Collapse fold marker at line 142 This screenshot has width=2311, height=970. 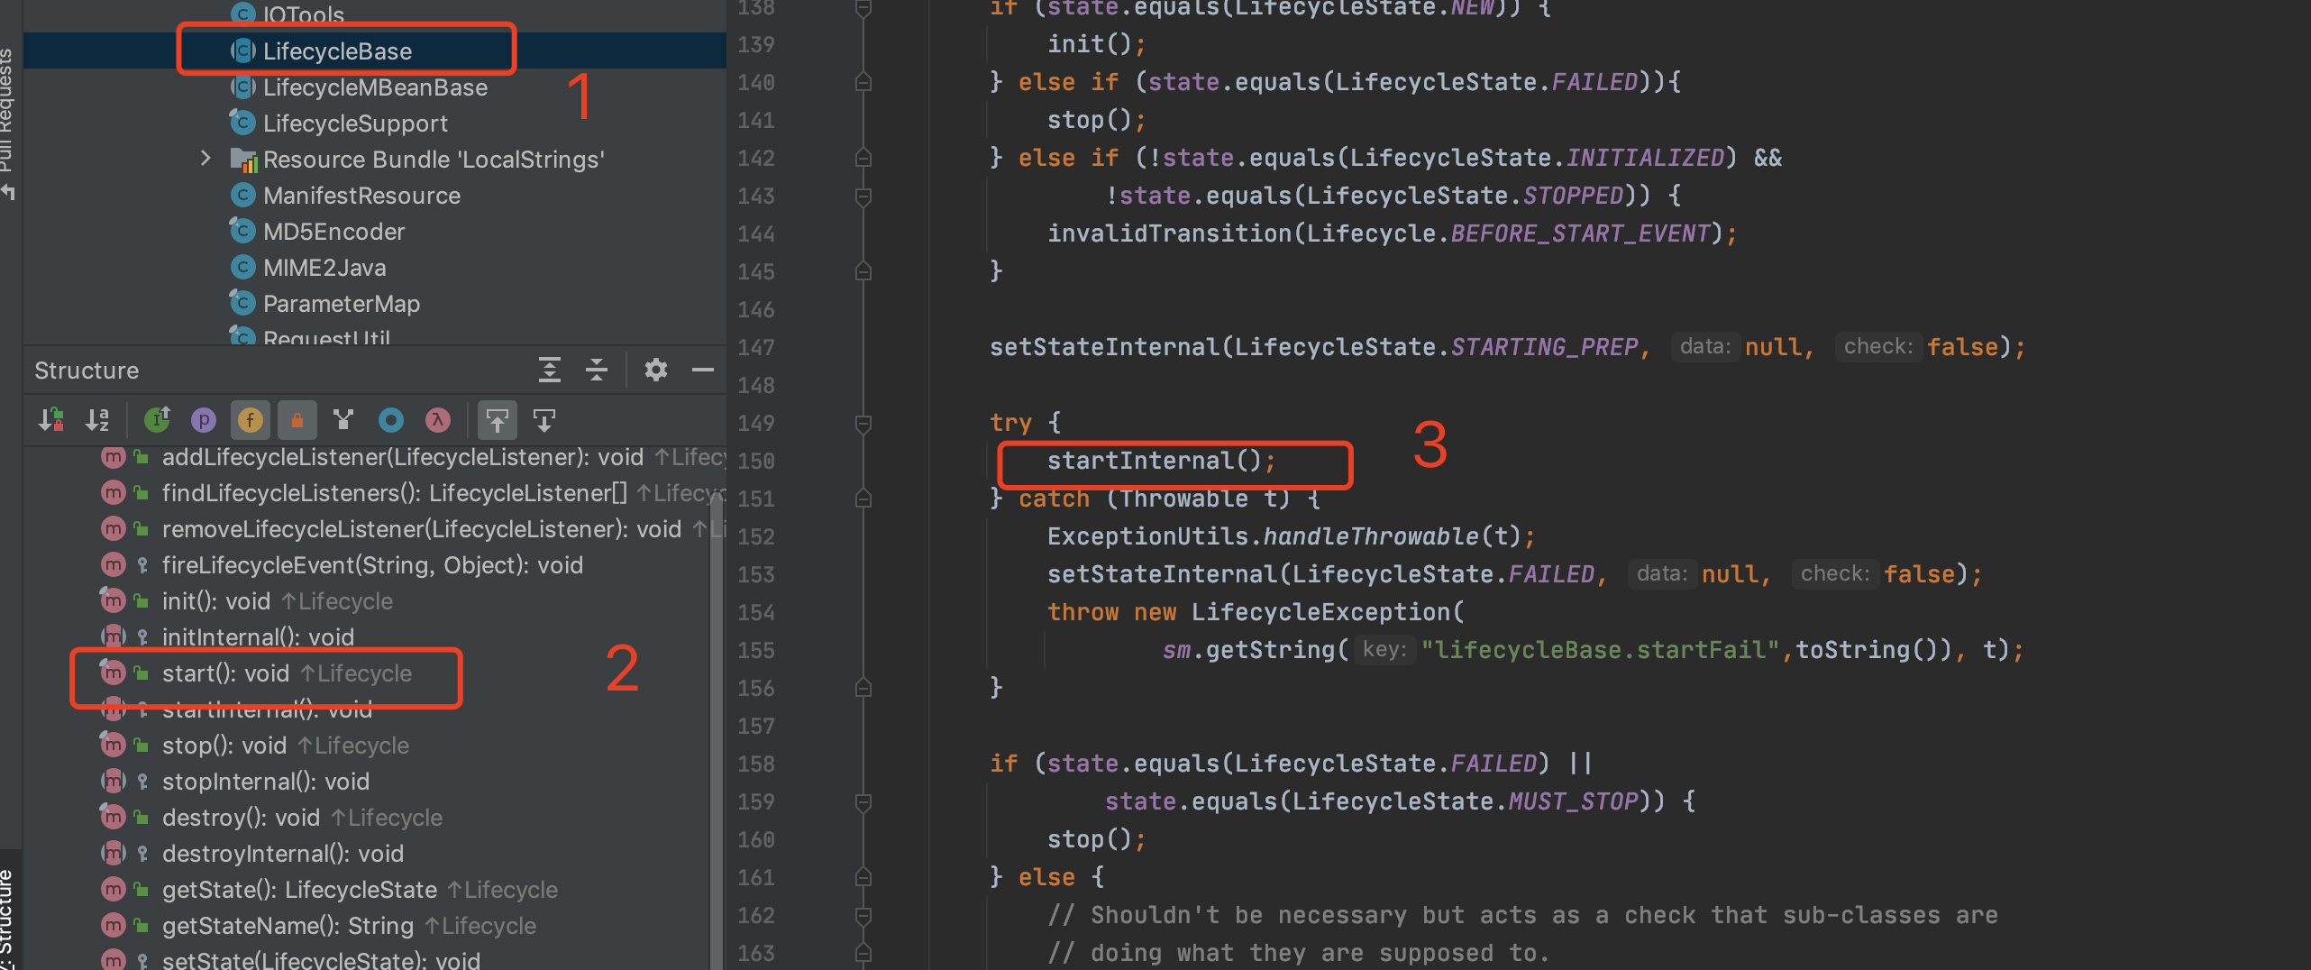(863, 158)
